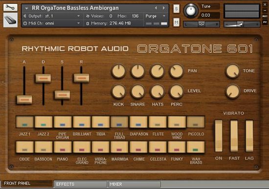The height and width of the screenshot is (189, 269).
Task: Toggle the Vibrato FAST switch
Action: pos(234,136)
